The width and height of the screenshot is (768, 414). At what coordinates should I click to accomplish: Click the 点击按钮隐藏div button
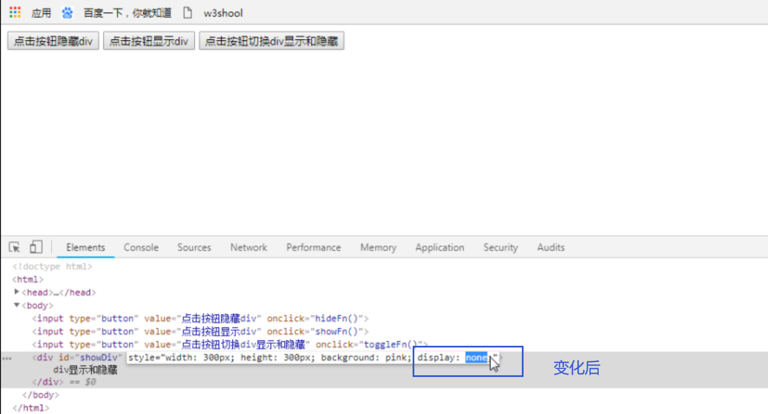[x=53, y=41]
